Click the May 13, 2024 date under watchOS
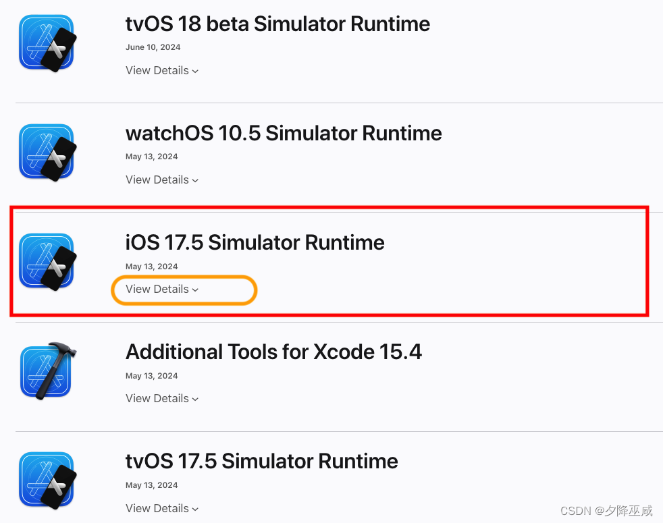 (152, 157)
